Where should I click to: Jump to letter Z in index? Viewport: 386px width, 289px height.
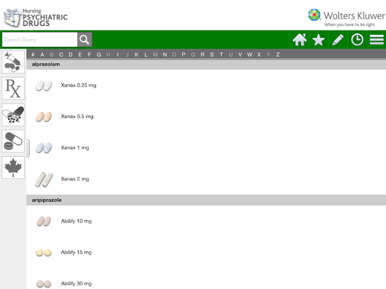click(x=278, y=54)
